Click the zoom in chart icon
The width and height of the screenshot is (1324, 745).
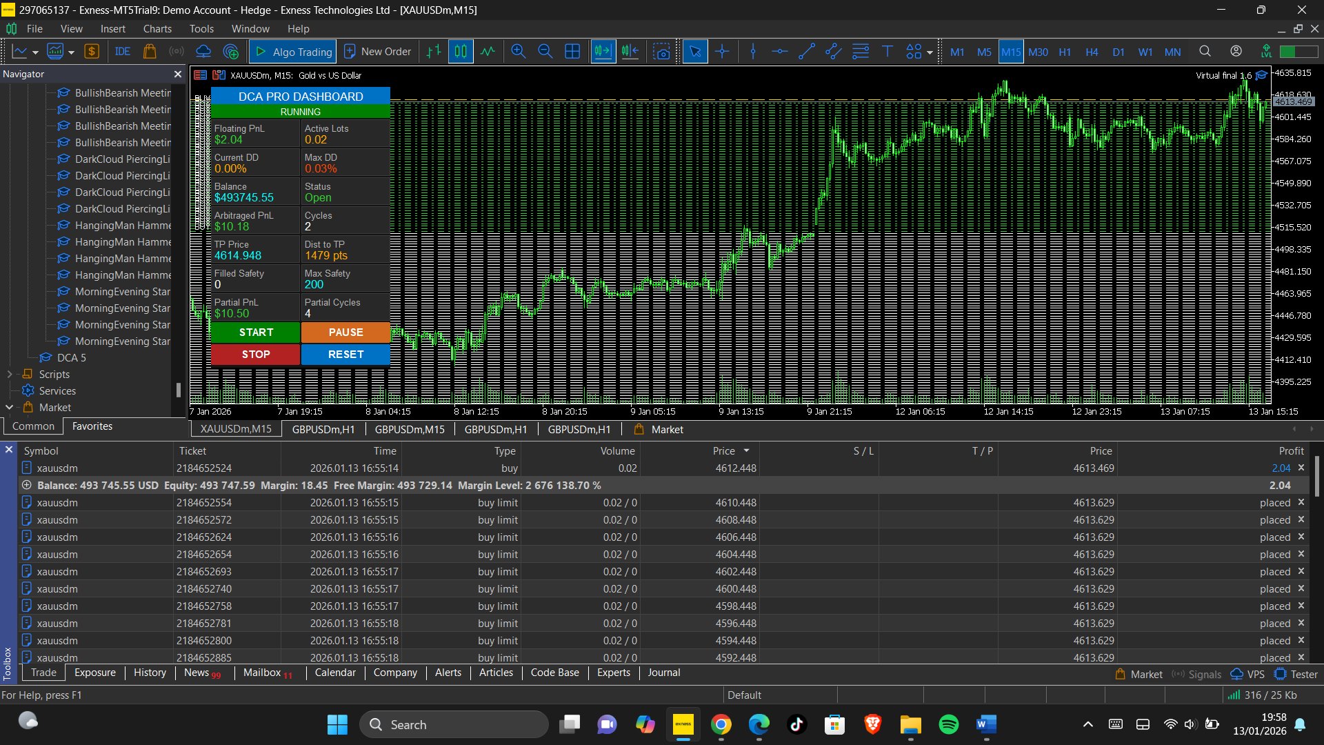coord(519,52)
